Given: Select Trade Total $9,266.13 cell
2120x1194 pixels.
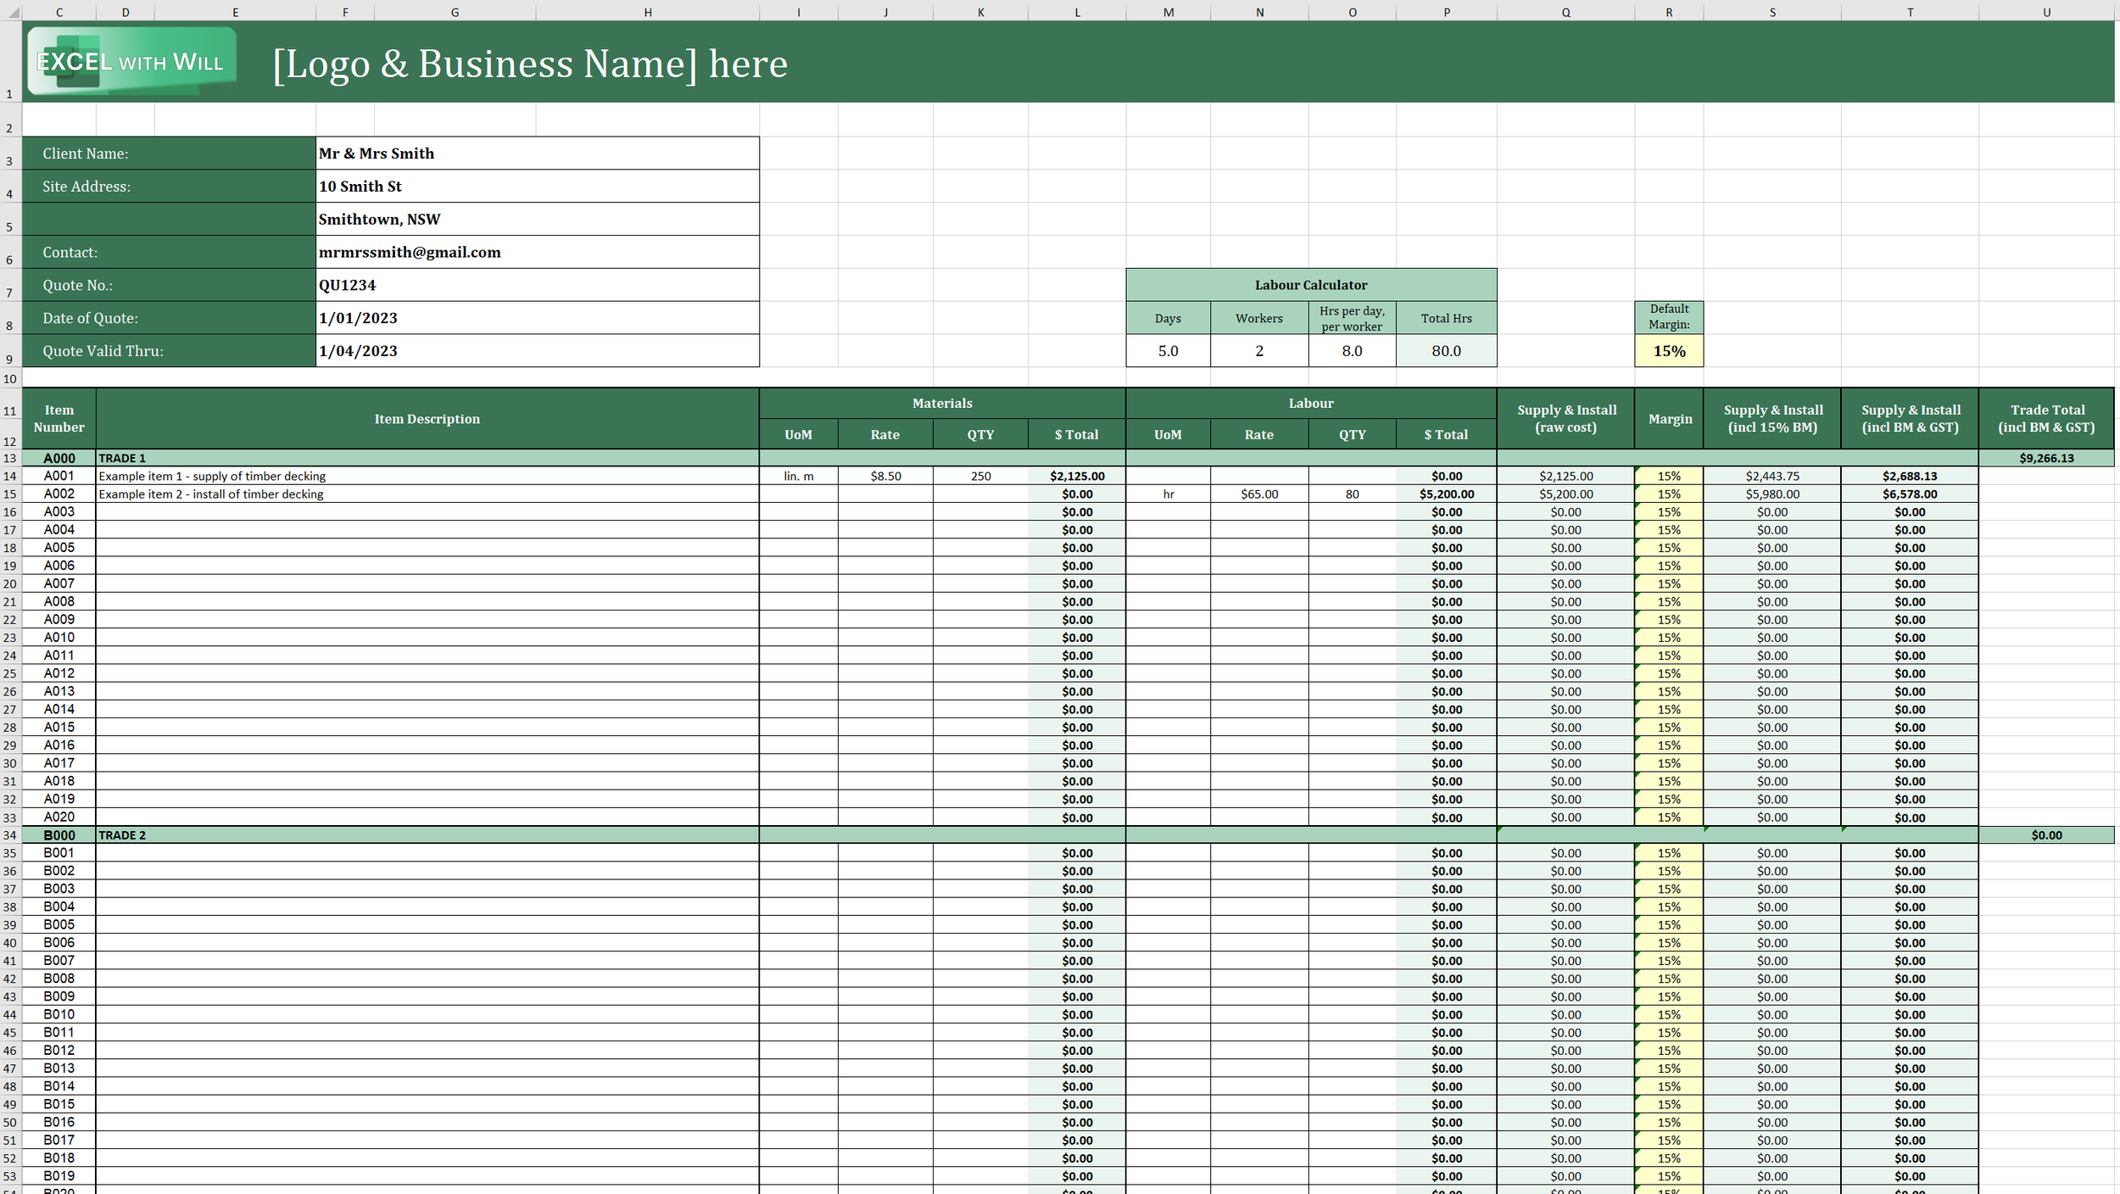Looking at the screenshot, I should click(x=2045, y=458).
